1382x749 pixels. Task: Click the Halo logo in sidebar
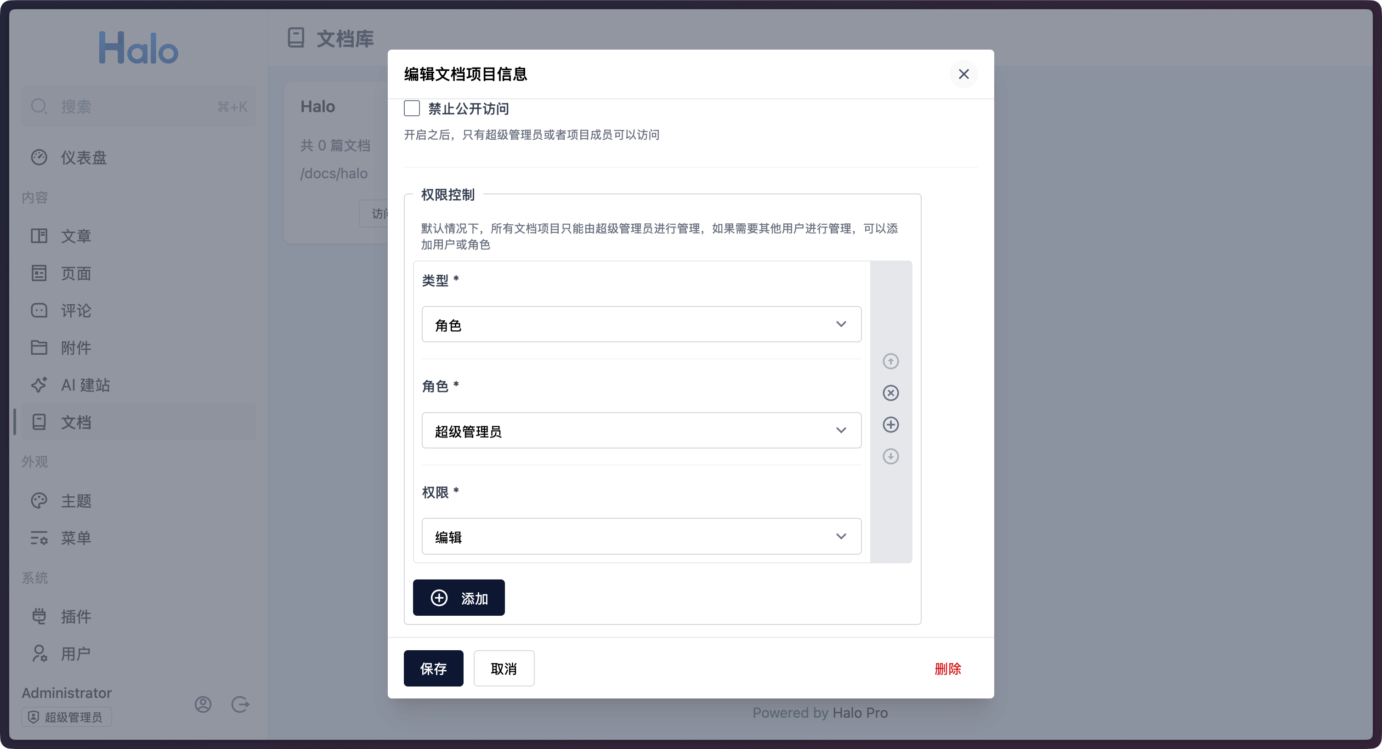138,48
